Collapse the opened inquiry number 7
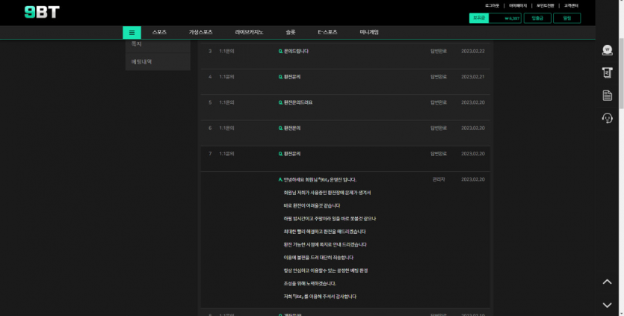The height and width of the screenshot is (316, 624). click(x=291, y=153)
